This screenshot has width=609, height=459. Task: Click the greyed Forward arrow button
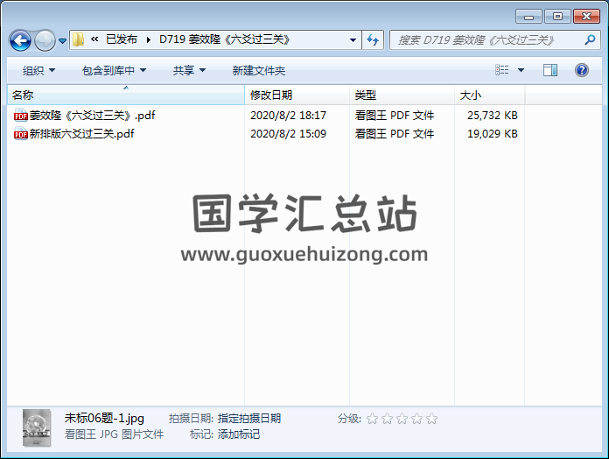coord(45,40)
